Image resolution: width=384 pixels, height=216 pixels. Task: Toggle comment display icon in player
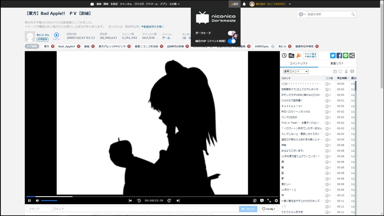point(262,201)
